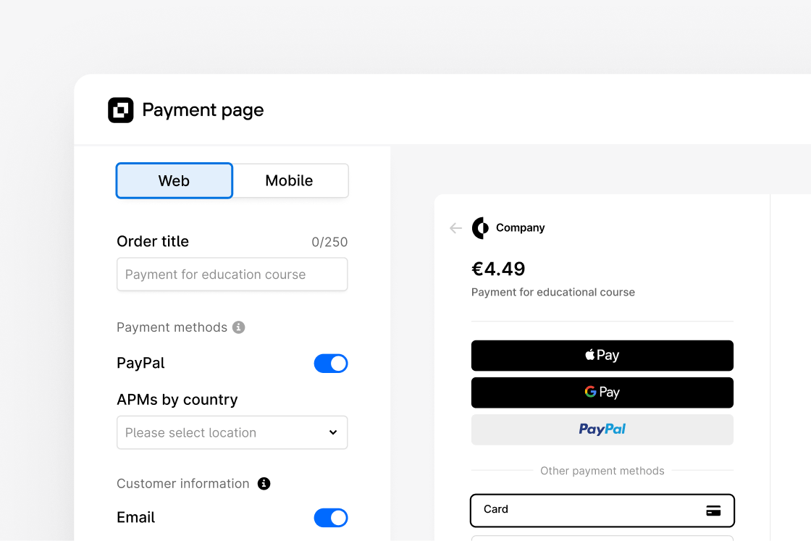Viewport: 811px width, 541px height.
Task: Click the chevron on the location selector
Action: coord(333,432)
